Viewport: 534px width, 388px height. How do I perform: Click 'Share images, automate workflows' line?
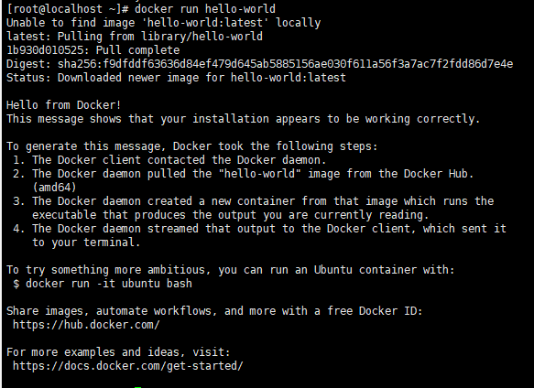click(x=214, y=311)
